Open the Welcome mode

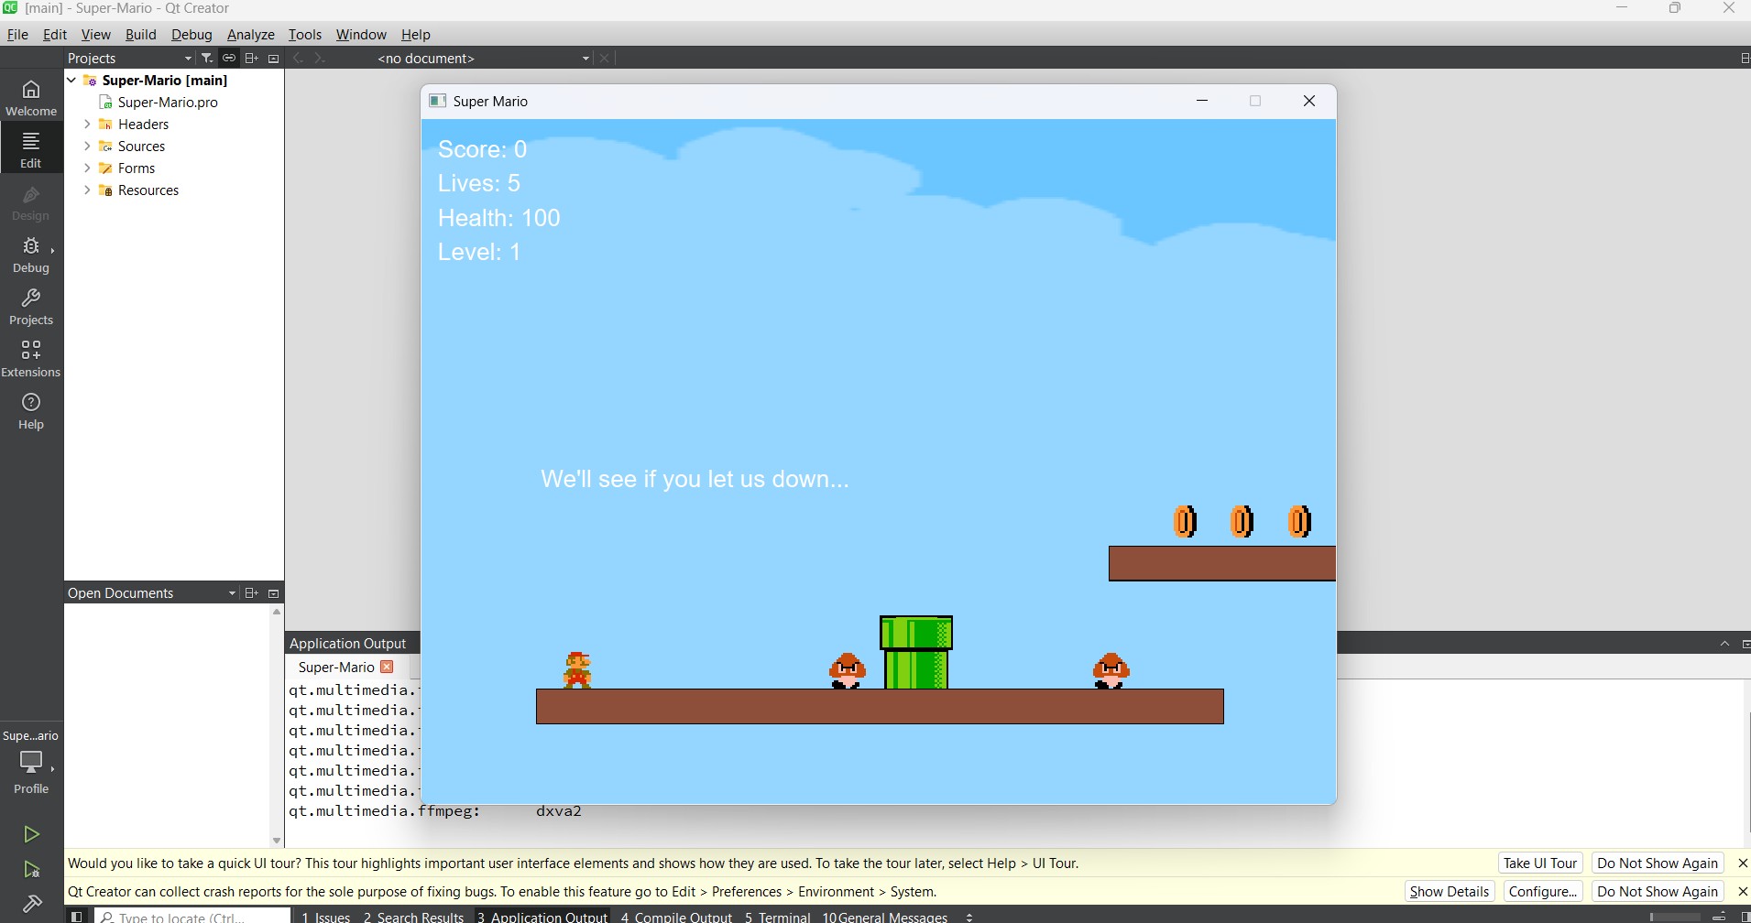31,97
